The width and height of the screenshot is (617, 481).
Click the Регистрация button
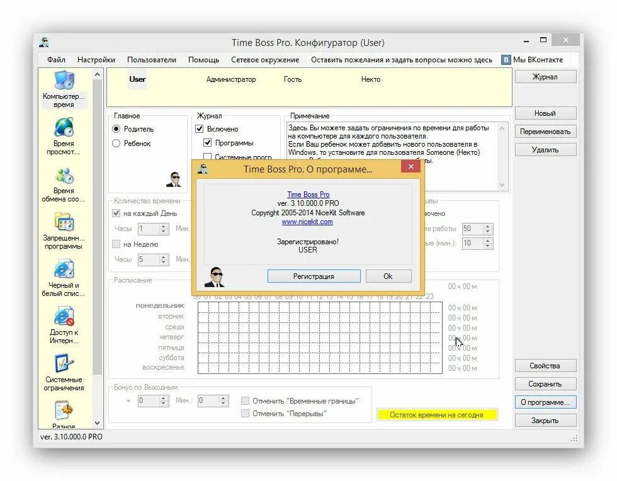click(314, 276)
